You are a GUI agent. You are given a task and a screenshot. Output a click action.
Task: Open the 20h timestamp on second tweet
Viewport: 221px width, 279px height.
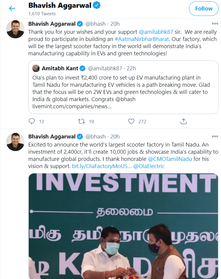[115, 136]
